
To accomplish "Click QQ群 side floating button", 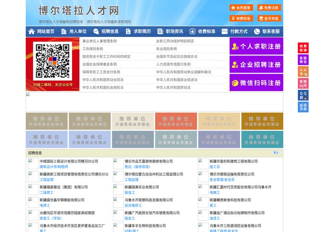I will coord(303,95).
